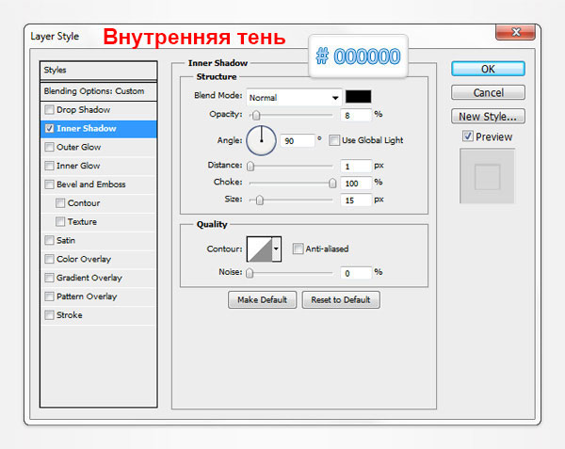Click the Noise slider handle
The height and width of the screenshot is (449, 565).
250,273
